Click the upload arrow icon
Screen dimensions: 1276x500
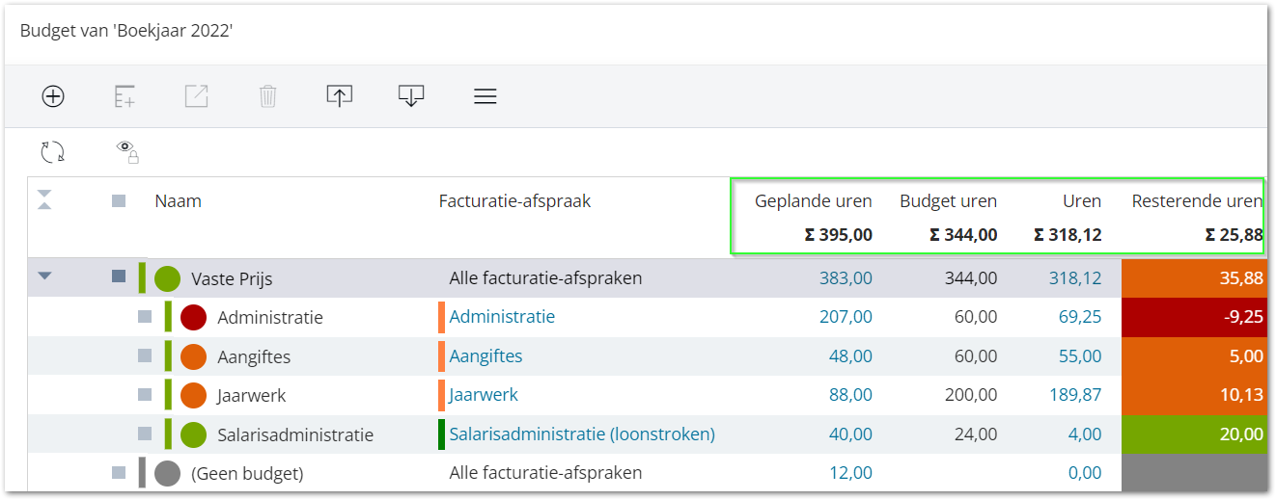coord(339,96)
